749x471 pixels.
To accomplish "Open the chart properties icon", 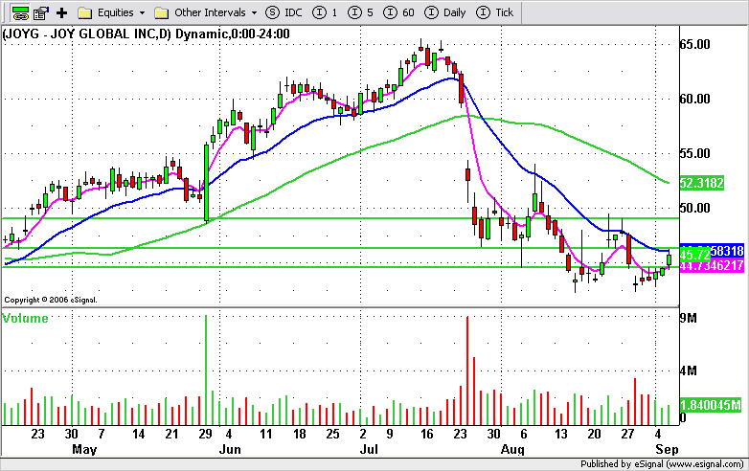I will [x=40, y=12].
